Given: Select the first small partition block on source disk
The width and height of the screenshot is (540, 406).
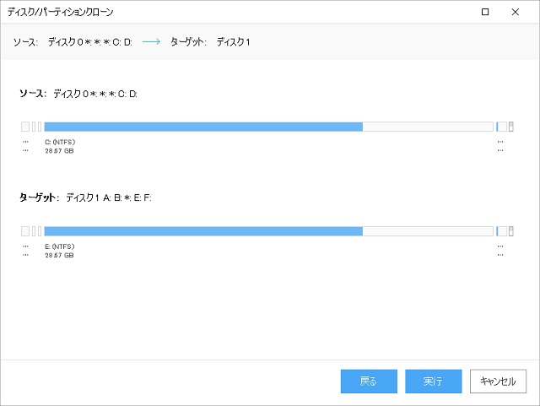Looking at the screenshot, I should click(25, 127).
